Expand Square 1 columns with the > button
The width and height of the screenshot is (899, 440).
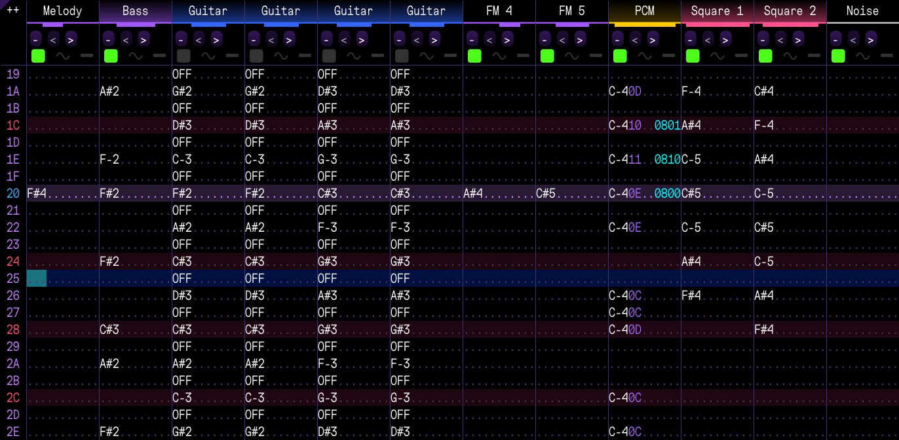pos(725,39)
